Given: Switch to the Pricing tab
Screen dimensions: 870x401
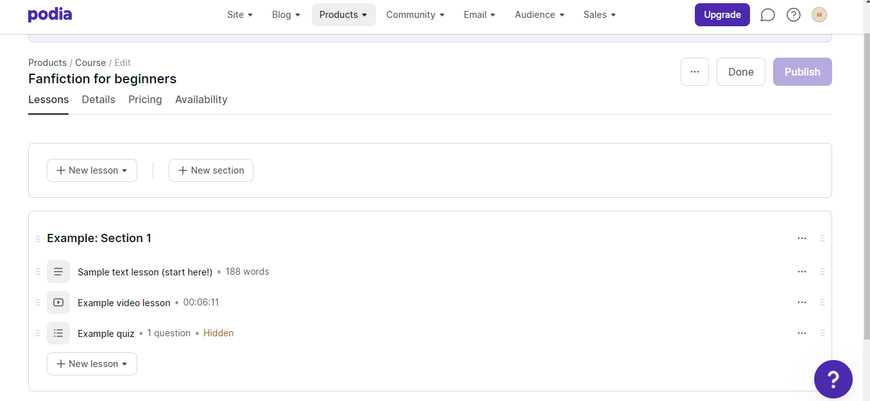Looking at the screenshot, I should pos(145,99).
